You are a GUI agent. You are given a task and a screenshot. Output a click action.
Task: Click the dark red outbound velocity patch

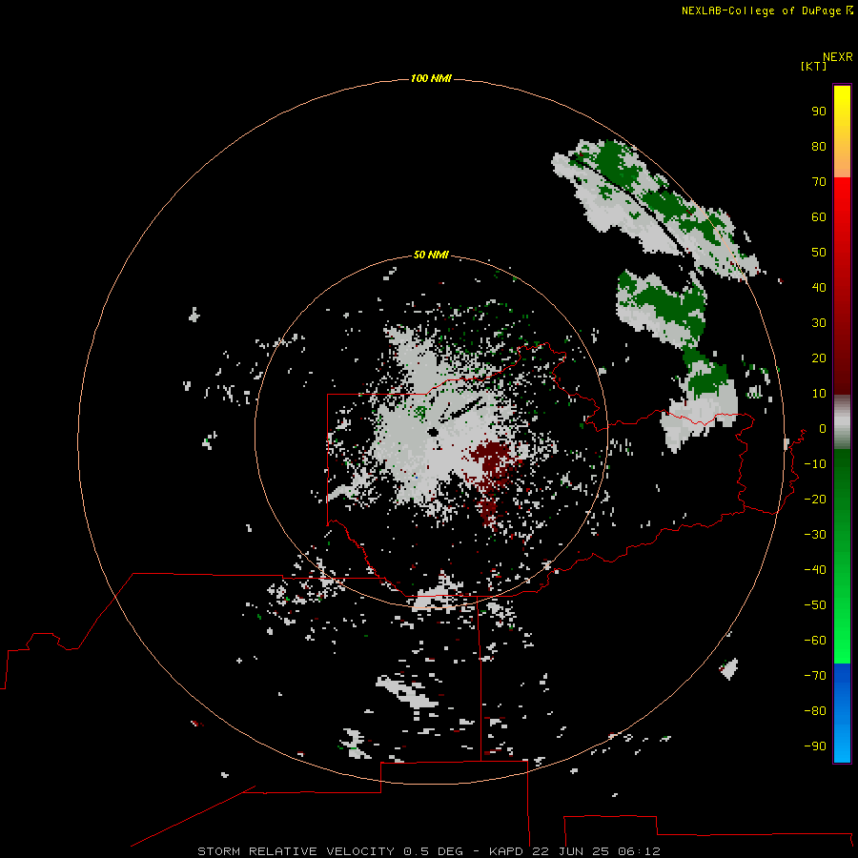click(491, 465)
